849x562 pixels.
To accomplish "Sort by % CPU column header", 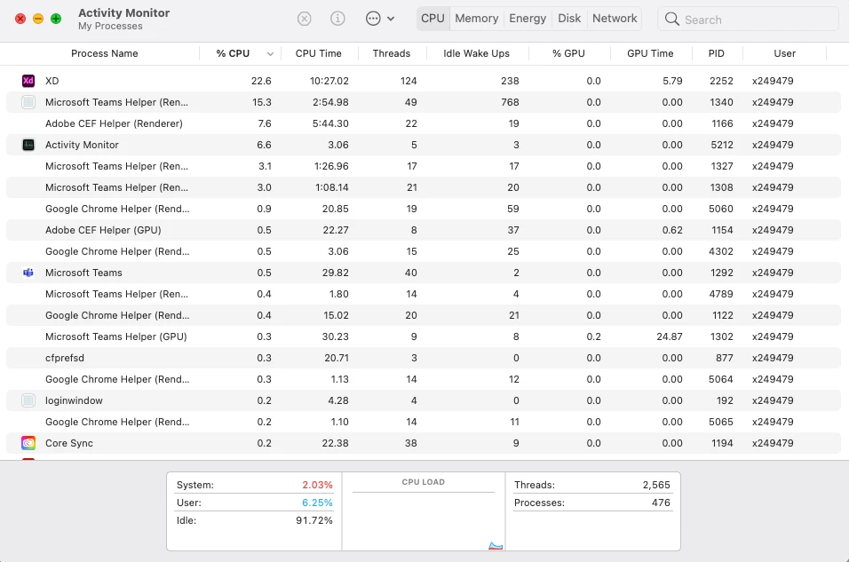I will (233, 53).
